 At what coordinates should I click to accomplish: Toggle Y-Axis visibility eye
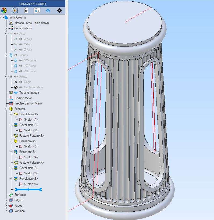(x=21, y=44)
